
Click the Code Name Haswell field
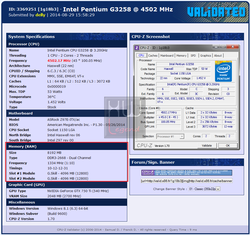(170, 69)
